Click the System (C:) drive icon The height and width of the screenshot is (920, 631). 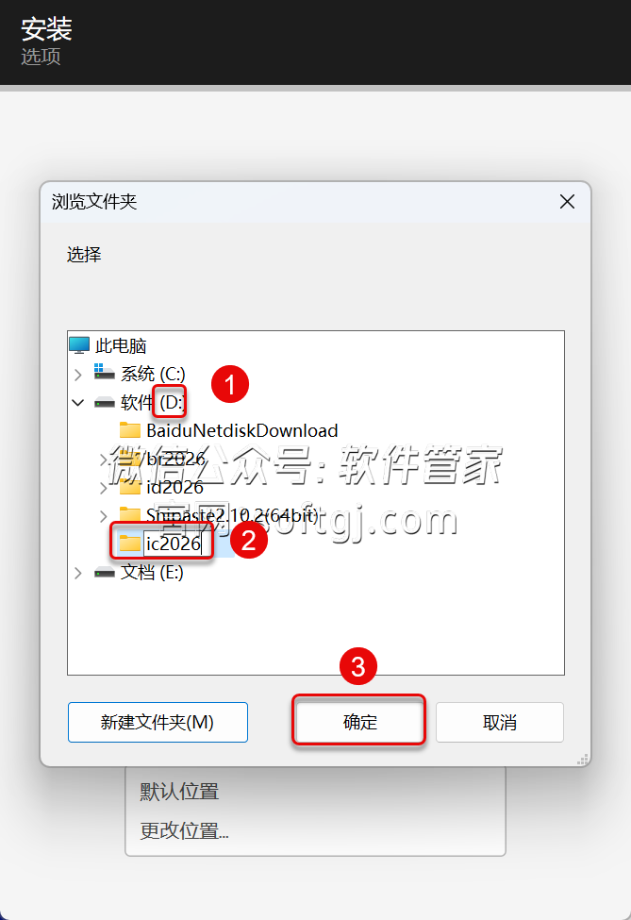tap(105, 372)
